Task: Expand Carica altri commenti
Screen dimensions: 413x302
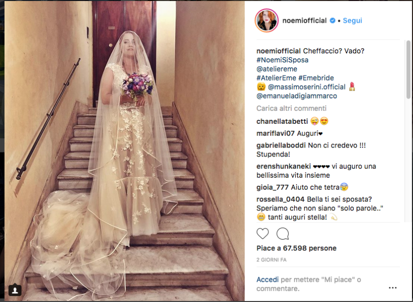Action: [291, 108]
